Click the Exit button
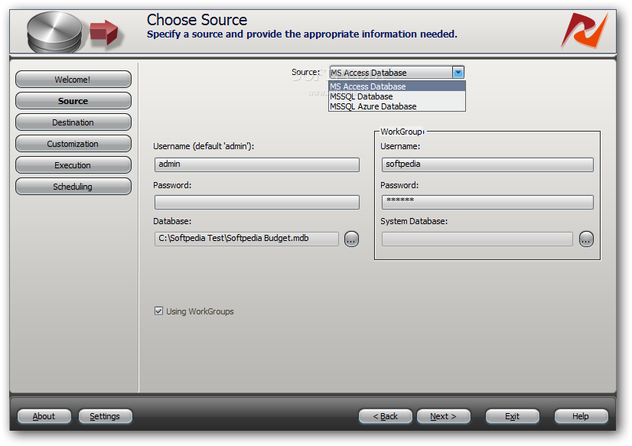The height and width of the screenshot is (446, 632). point(513,416)
